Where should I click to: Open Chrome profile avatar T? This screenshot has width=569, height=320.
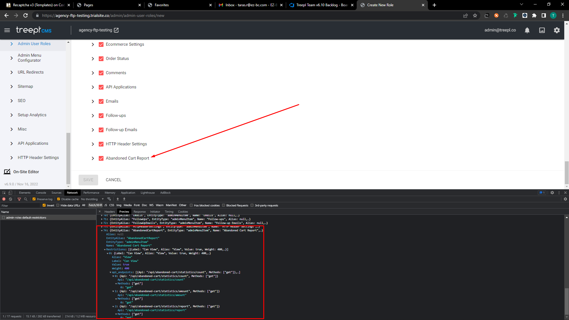(x=553, y=15)
